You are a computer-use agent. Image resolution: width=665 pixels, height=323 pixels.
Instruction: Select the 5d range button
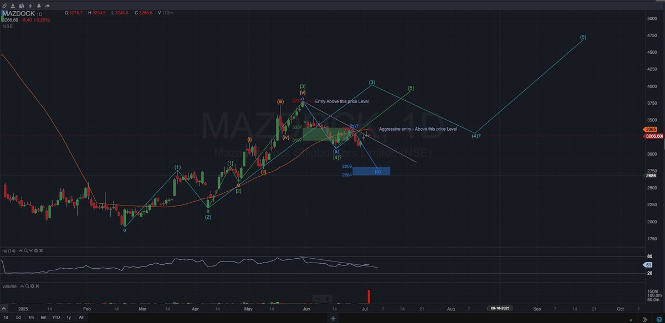coord(18,317)
